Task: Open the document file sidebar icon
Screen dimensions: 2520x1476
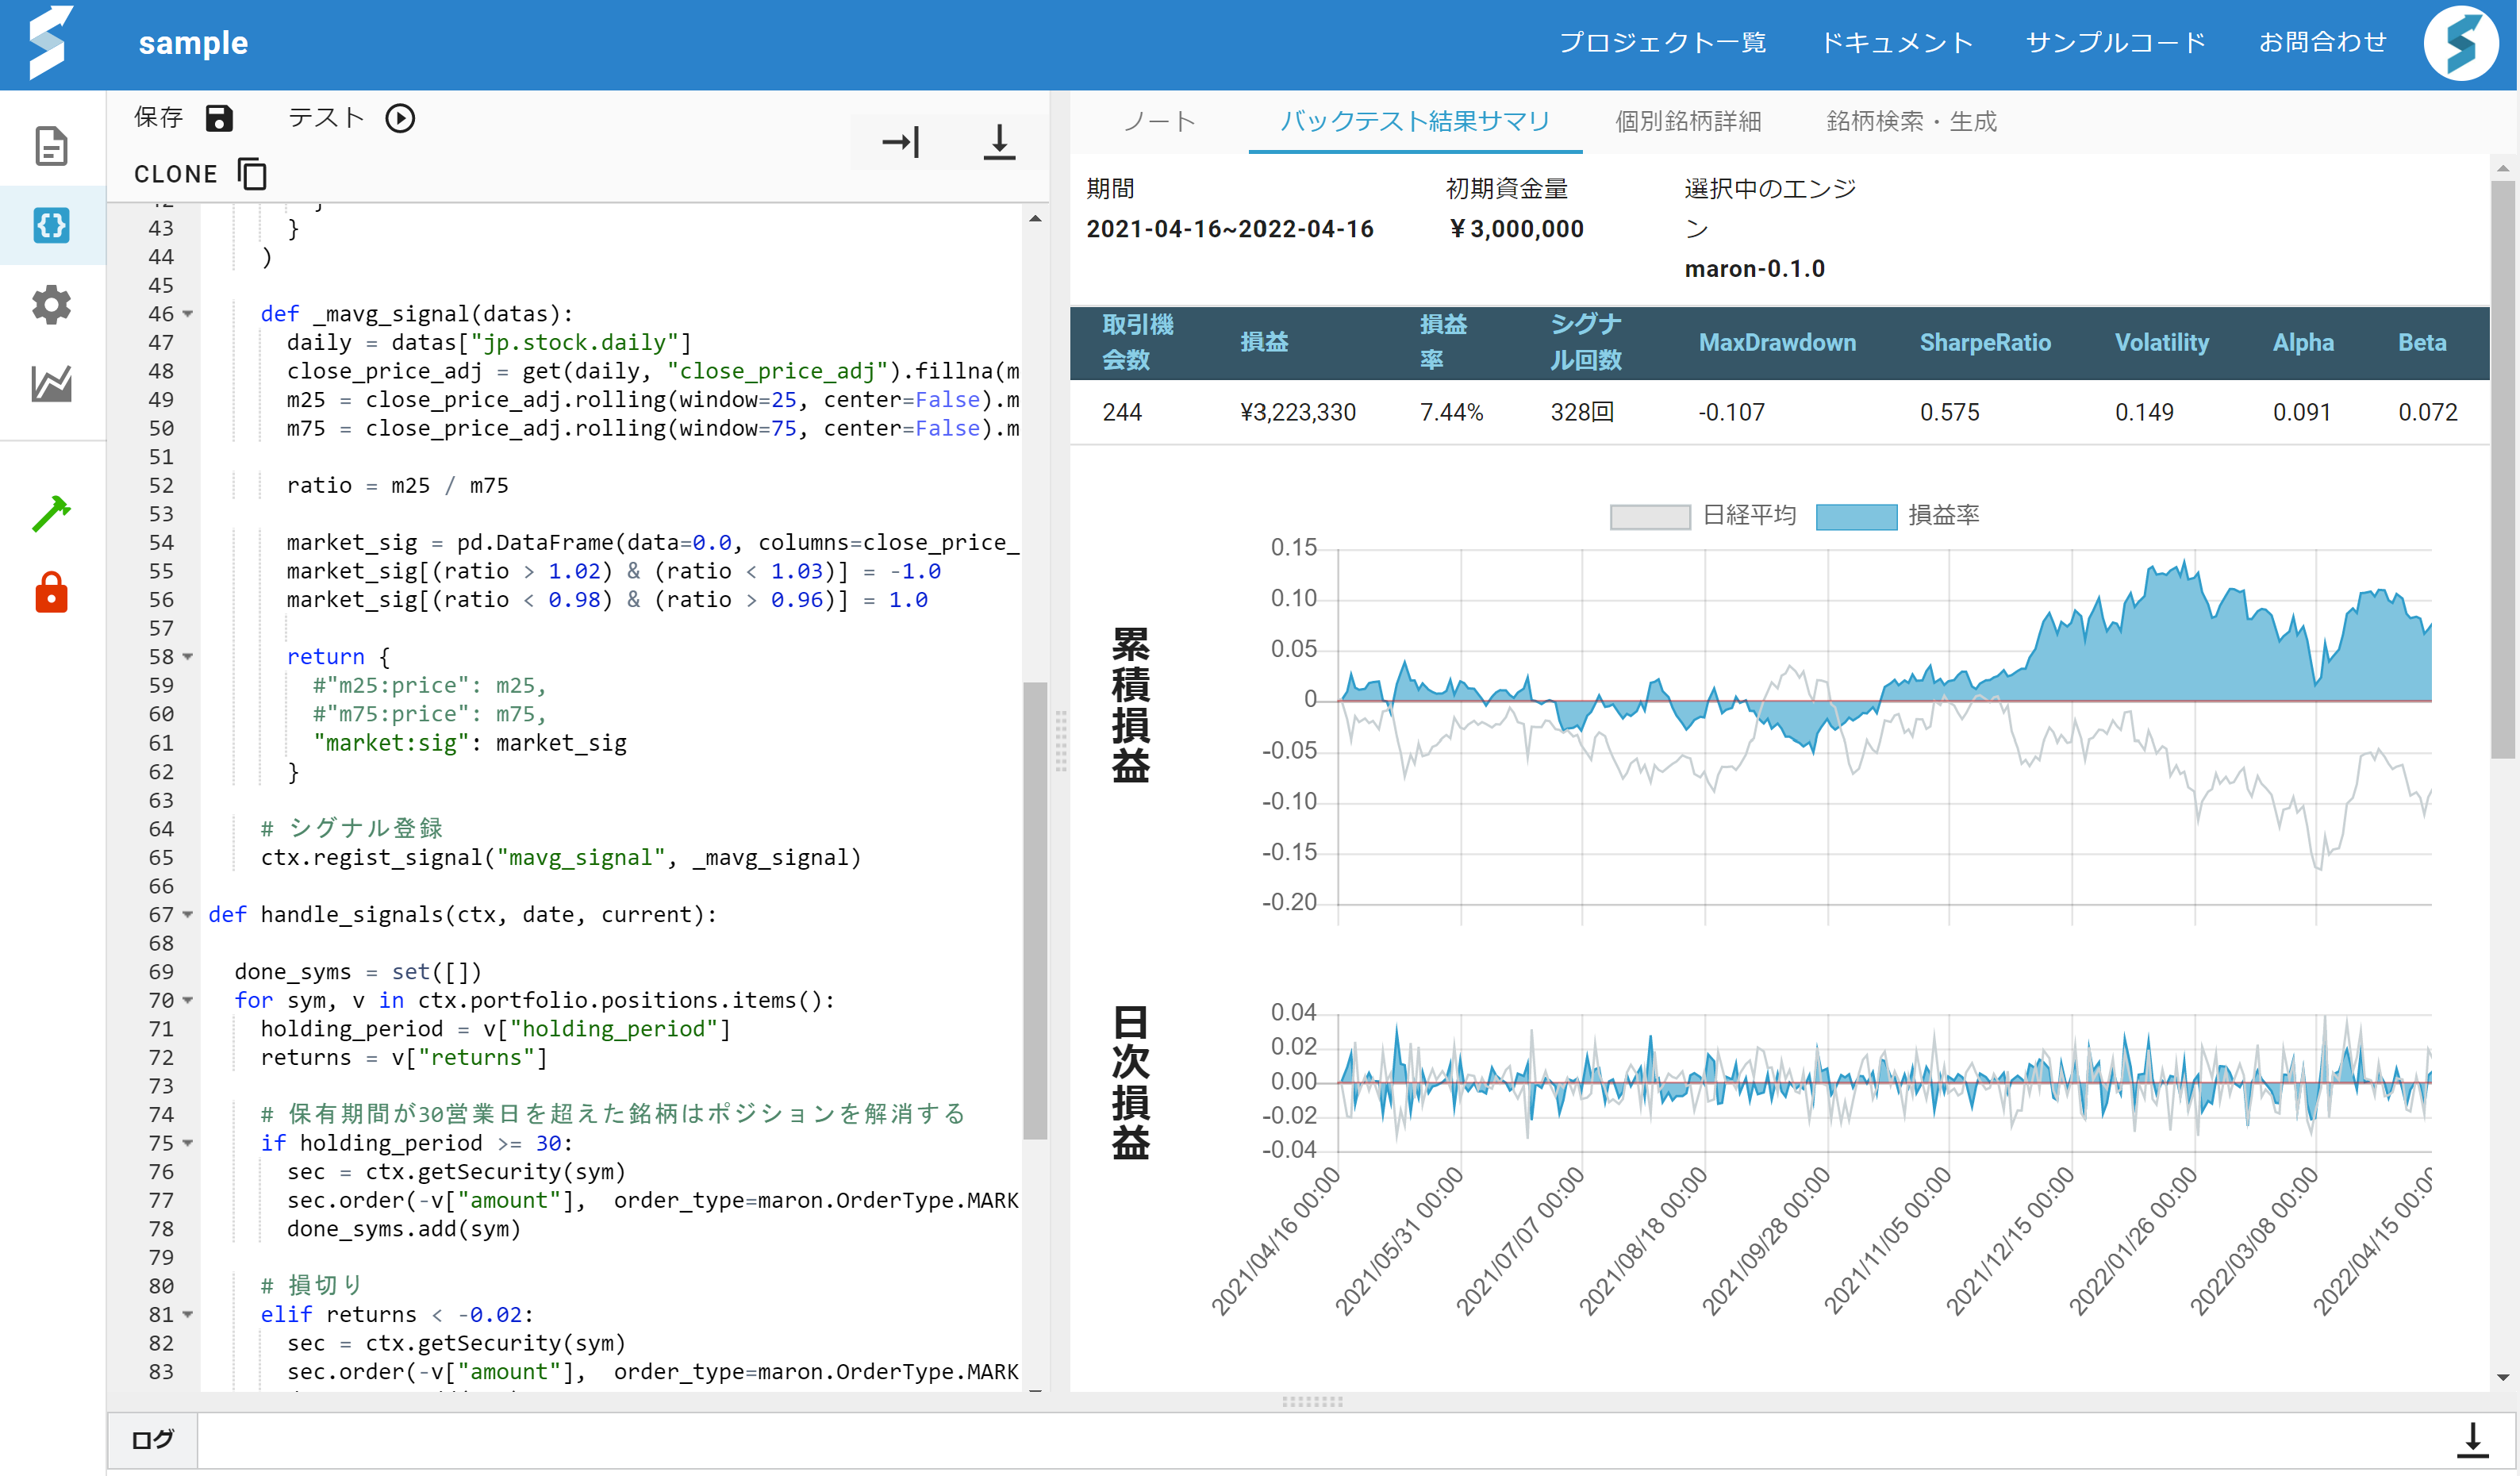Action: pyautogui.click(x=51, y=146)
